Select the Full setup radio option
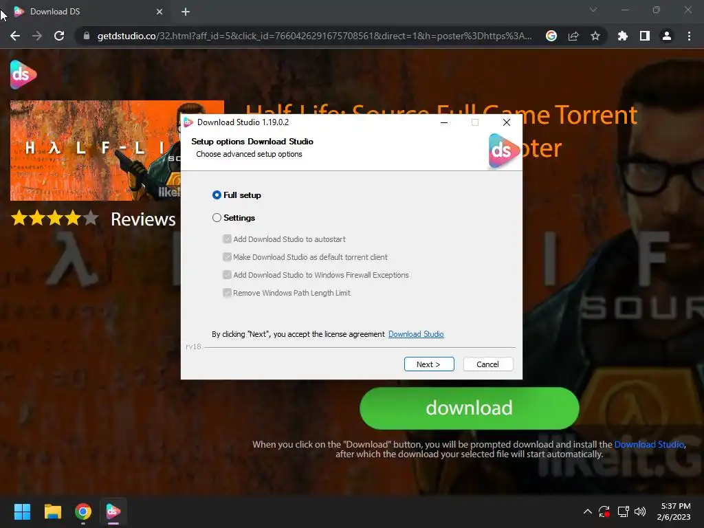The height and width of the screenshot is (528, 704). 217,195
